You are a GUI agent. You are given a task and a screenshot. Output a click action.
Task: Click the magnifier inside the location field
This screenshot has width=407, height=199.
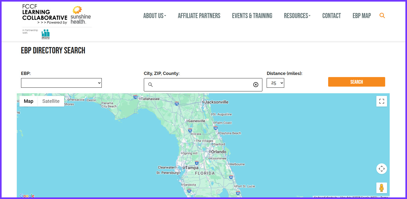[150, 85]
